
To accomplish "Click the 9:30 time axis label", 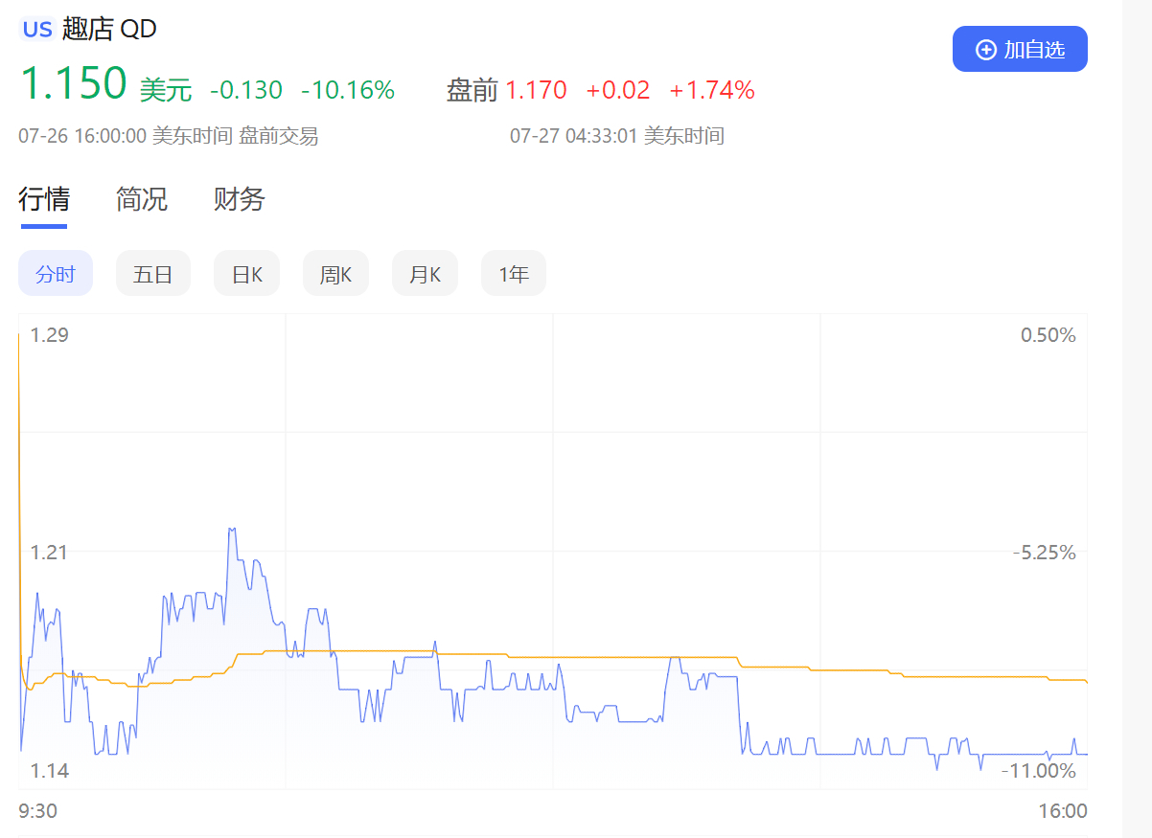I will [37, 812].
